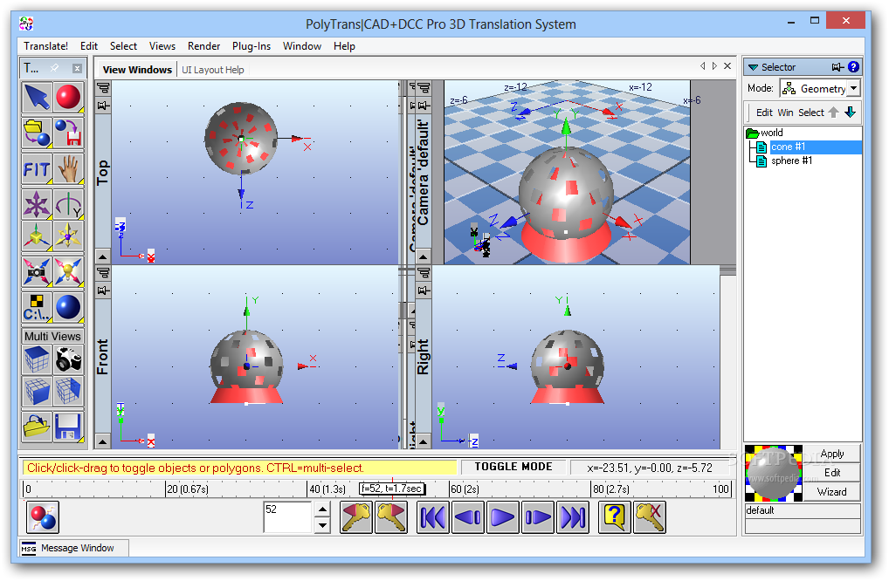Image resolution: width=889 pixels, height=581 pixels.
Task: Open Front view options menu icon
Action: pos(103,273)
